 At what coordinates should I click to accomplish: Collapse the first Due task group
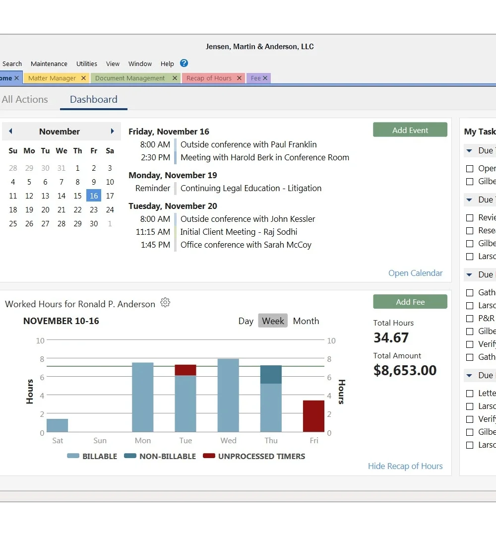[x=469, y=151]
